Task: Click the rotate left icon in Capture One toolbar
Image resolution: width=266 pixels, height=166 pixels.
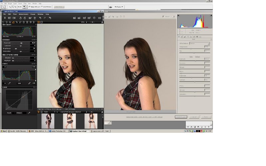Action: [x=20, y=18]
